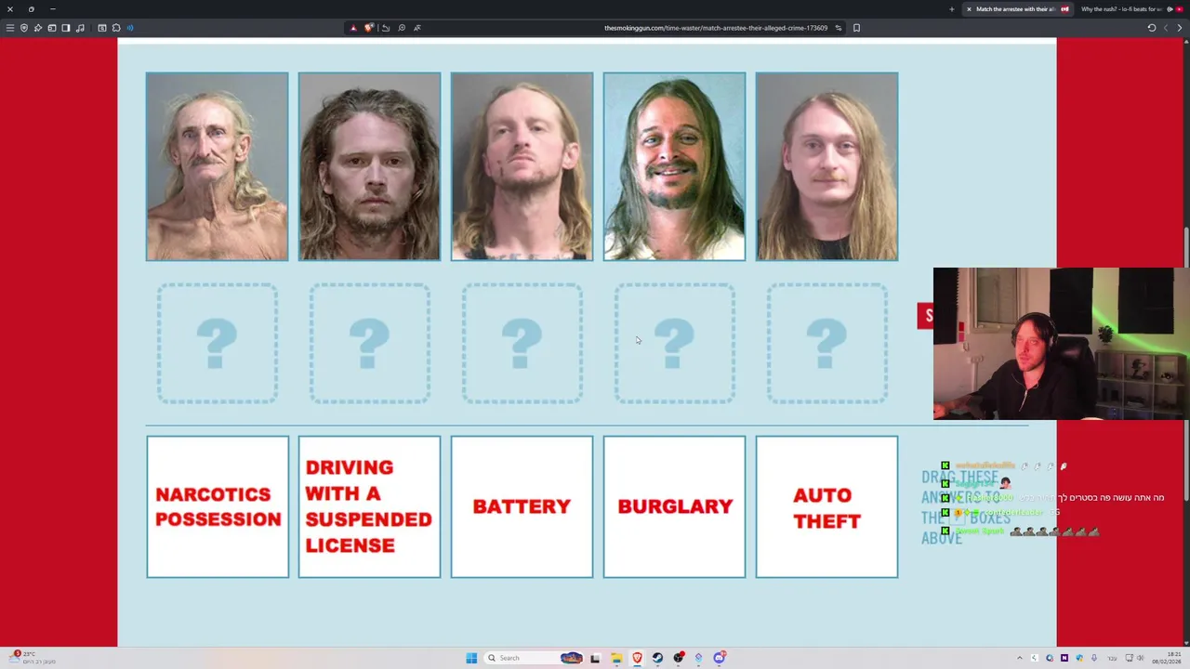Screen dimensions: 1190x669
Task: Click the Brave rewards triangle icon
Action: (x=353, y=28)
